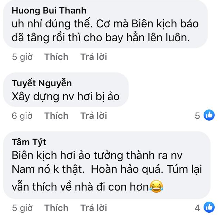The width and height of the screenshot is (223, 220).
Task: Open the 5 giờ timestamp under Huong Bui Thanh
Action: [x=22, y=57]
